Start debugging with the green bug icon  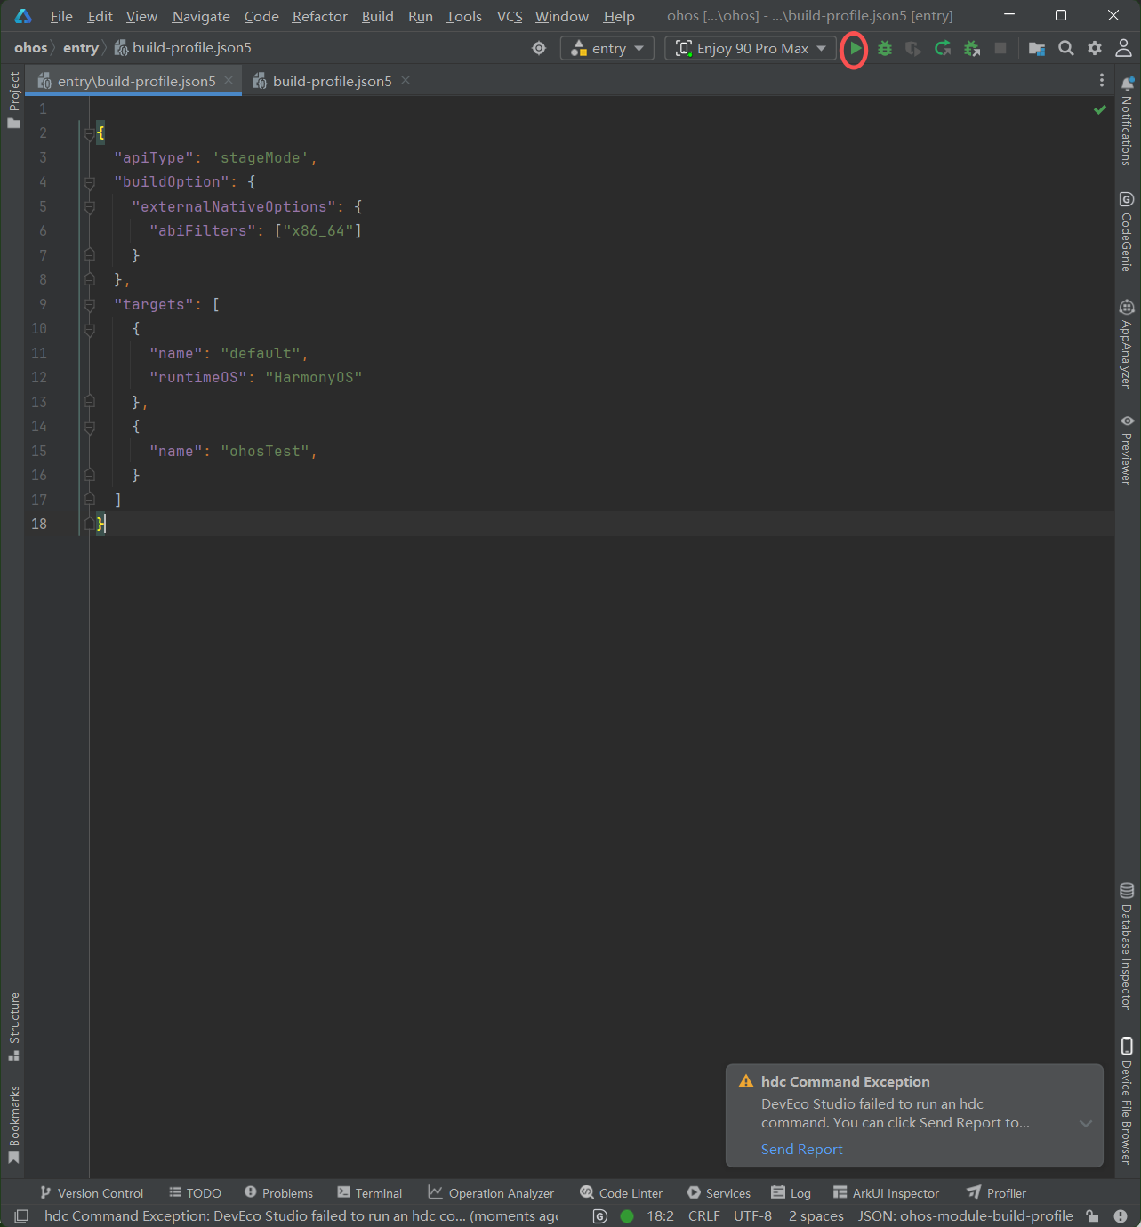pos(884,49)
